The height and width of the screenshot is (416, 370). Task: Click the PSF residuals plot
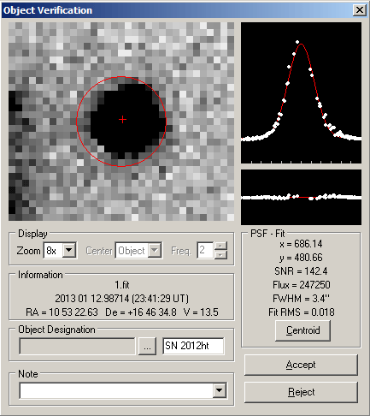coord(301,197)
